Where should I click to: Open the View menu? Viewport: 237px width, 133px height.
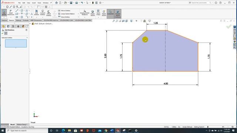tap(29, 3)
